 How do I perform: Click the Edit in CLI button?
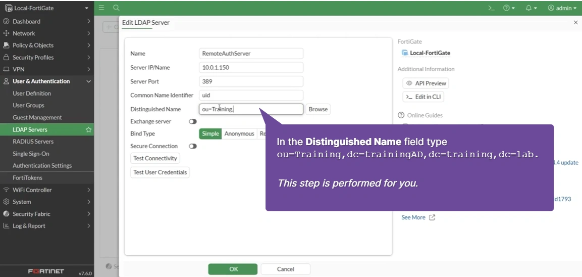[x=424, y=97]
